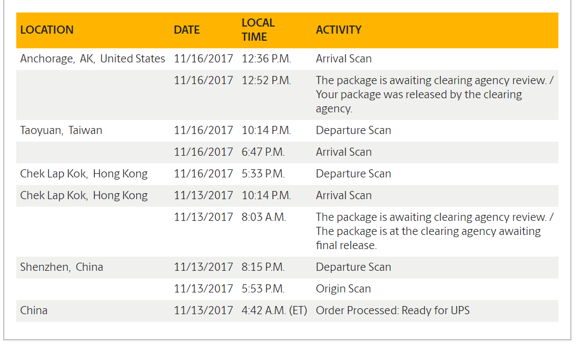Click the Origin Scan activity text

[343, 289]
